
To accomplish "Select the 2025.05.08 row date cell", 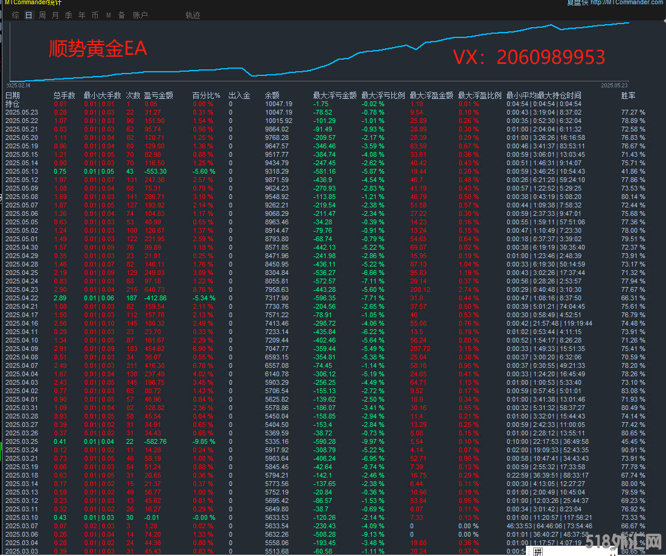I will (x=22, y=197).
